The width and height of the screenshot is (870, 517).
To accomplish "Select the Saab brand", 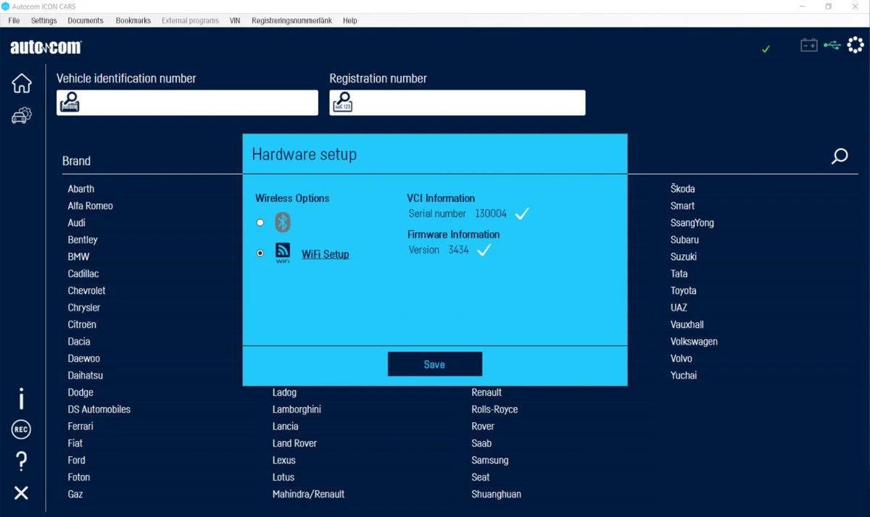I will coord(481,443).
